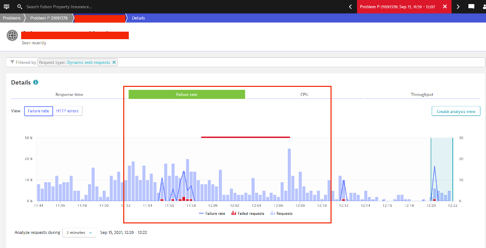
Task: Click the magnifier search icon
Action: tap(20, 7)
